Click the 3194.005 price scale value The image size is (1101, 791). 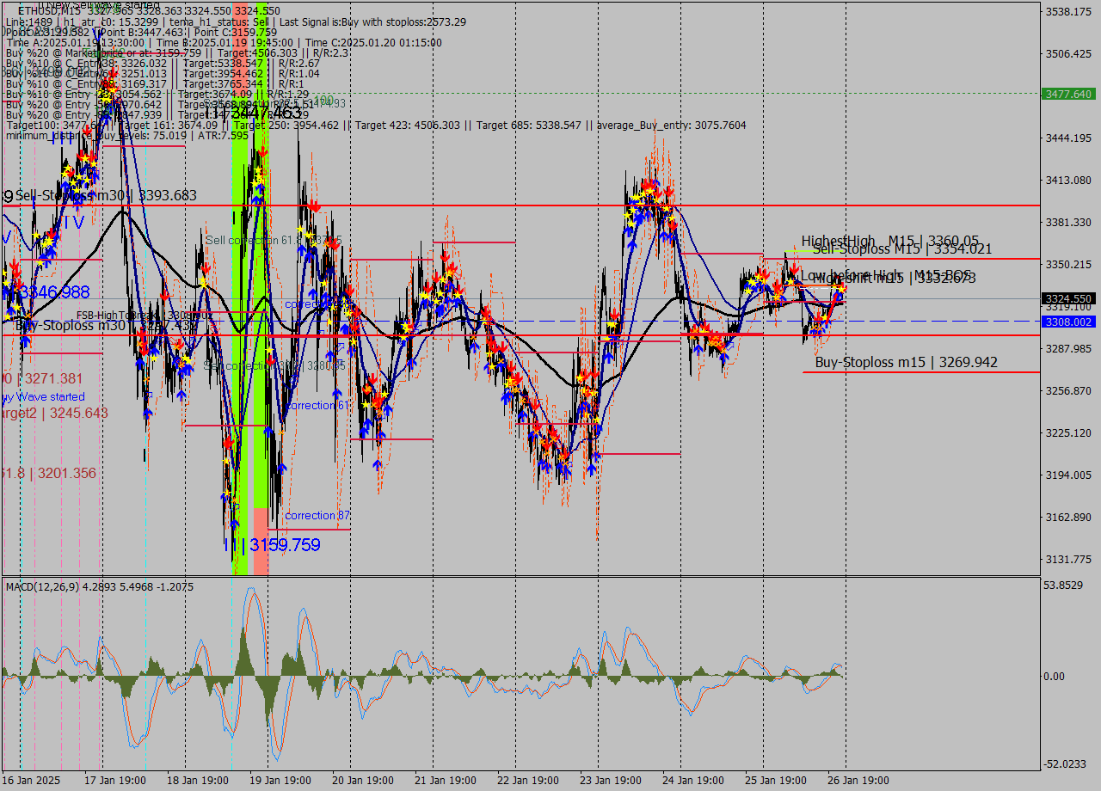tap(1067, 475)
